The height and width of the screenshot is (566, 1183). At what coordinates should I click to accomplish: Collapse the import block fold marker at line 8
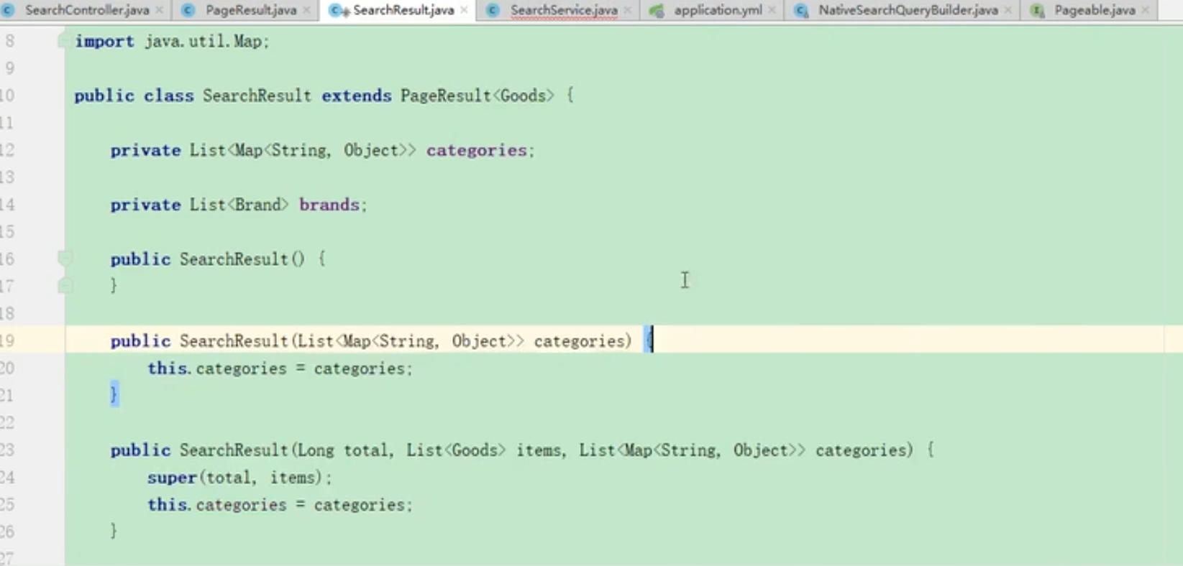tap(64, 42)
